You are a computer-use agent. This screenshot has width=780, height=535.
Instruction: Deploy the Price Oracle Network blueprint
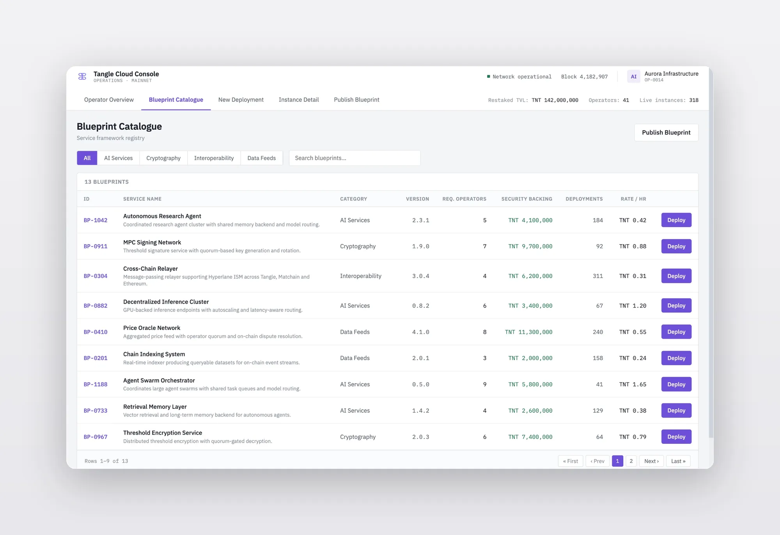pos(676,332)
